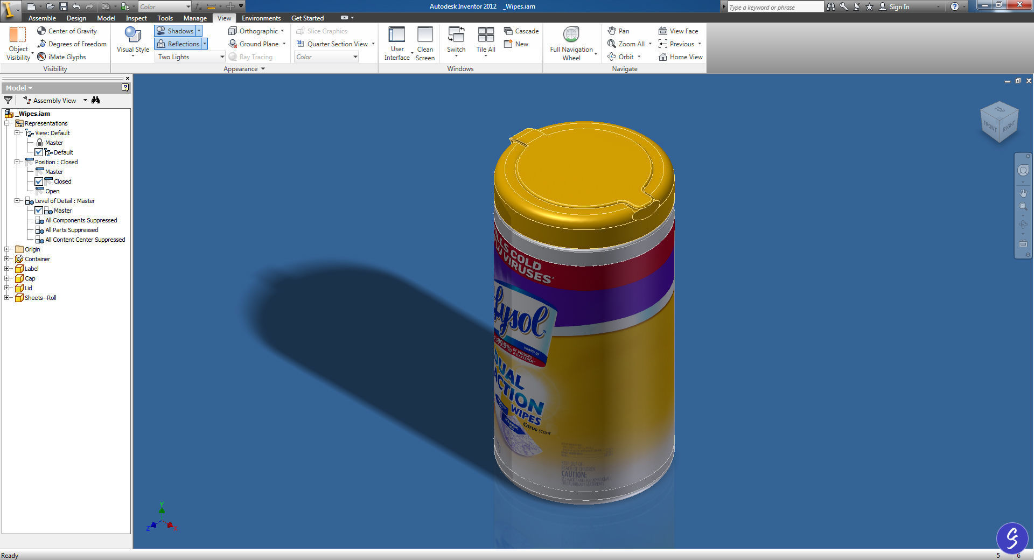This screenshot has width=1034, height=560.
Task: Toggle Center of Gravity display
Action: click(67, 31)
